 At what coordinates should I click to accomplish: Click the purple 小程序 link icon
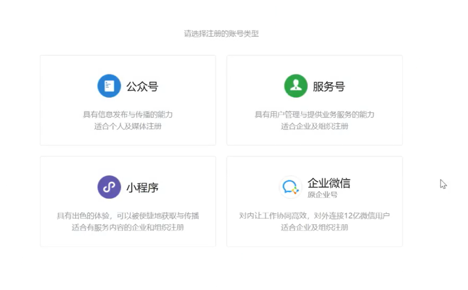click(x=109, y=187)
